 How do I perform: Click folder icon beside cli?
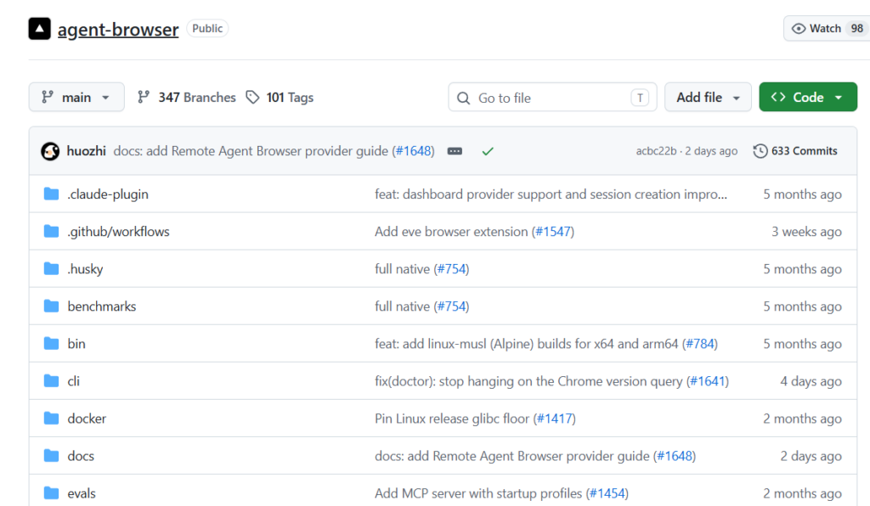[x=52, y=380]
